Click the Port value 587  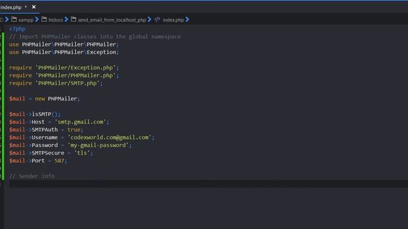point(59,161)
